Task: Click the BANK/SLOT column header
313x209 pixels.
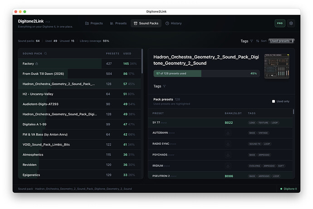Action: (x=233, y=113)
